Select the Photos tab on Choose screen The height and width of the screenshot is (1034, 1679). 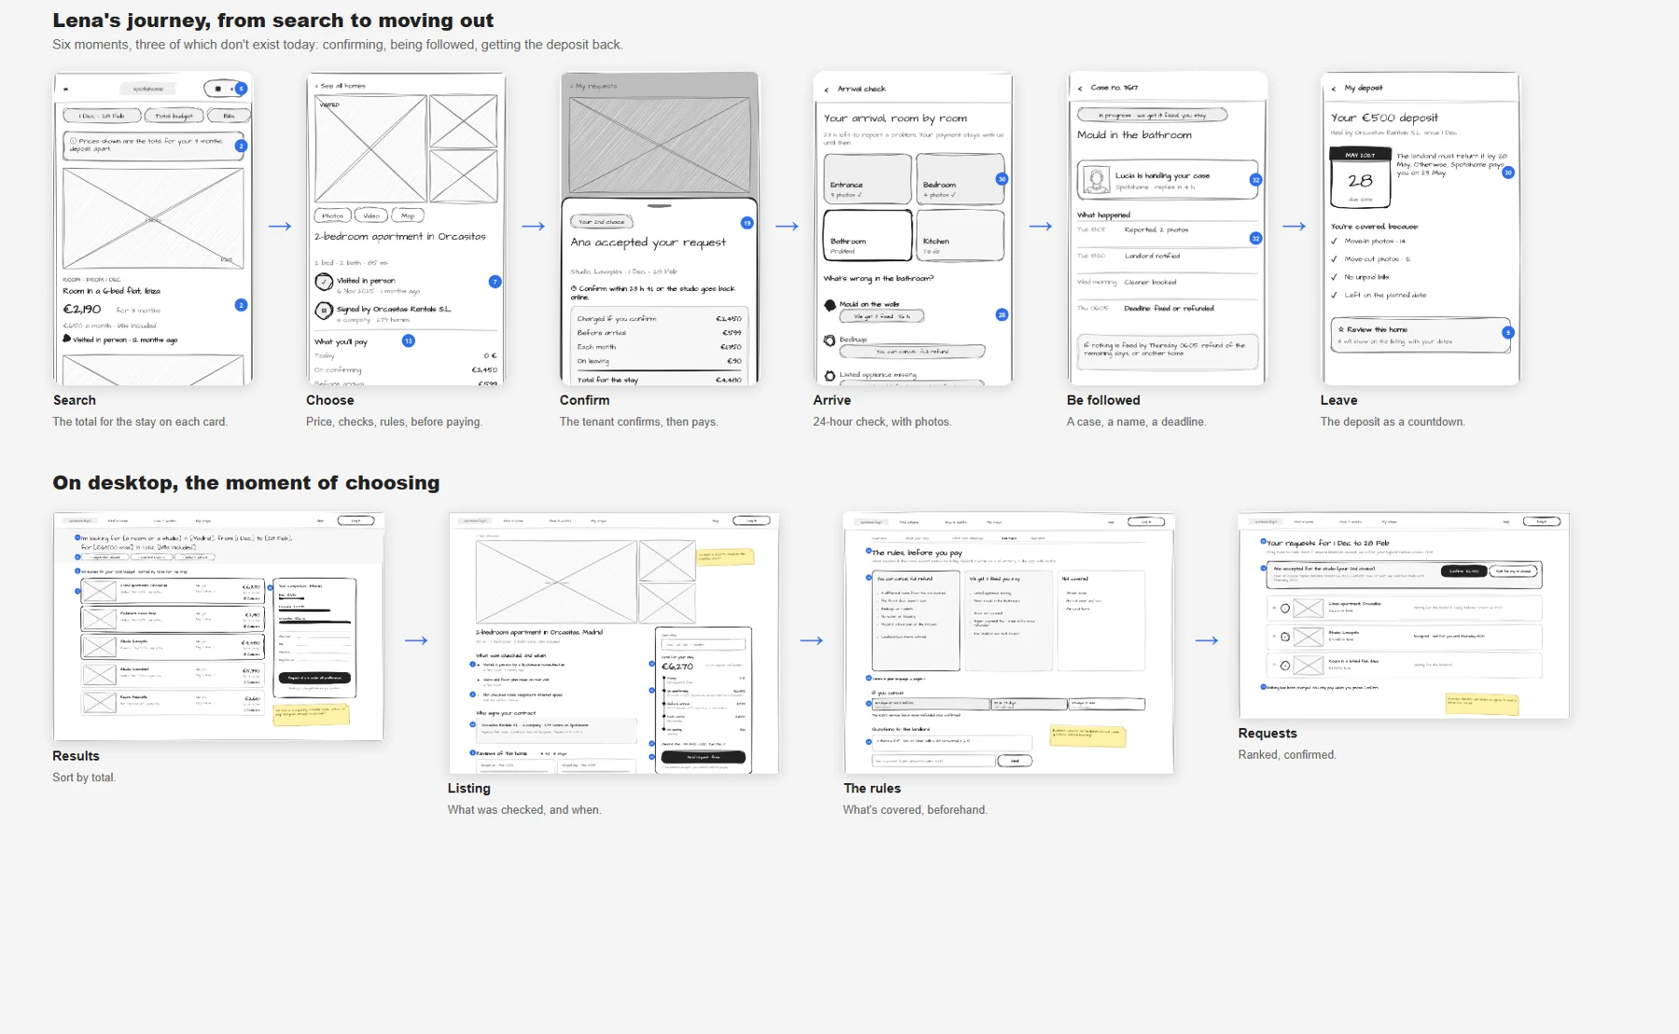pos(333,215)
